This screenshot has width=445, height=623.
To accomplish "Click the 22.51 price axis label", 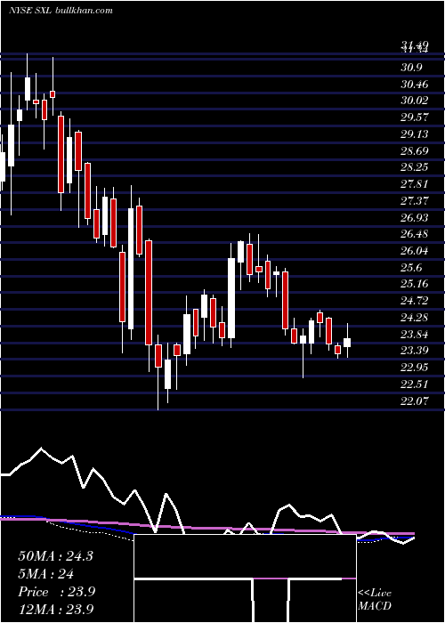I will click(x=415, y=384).
